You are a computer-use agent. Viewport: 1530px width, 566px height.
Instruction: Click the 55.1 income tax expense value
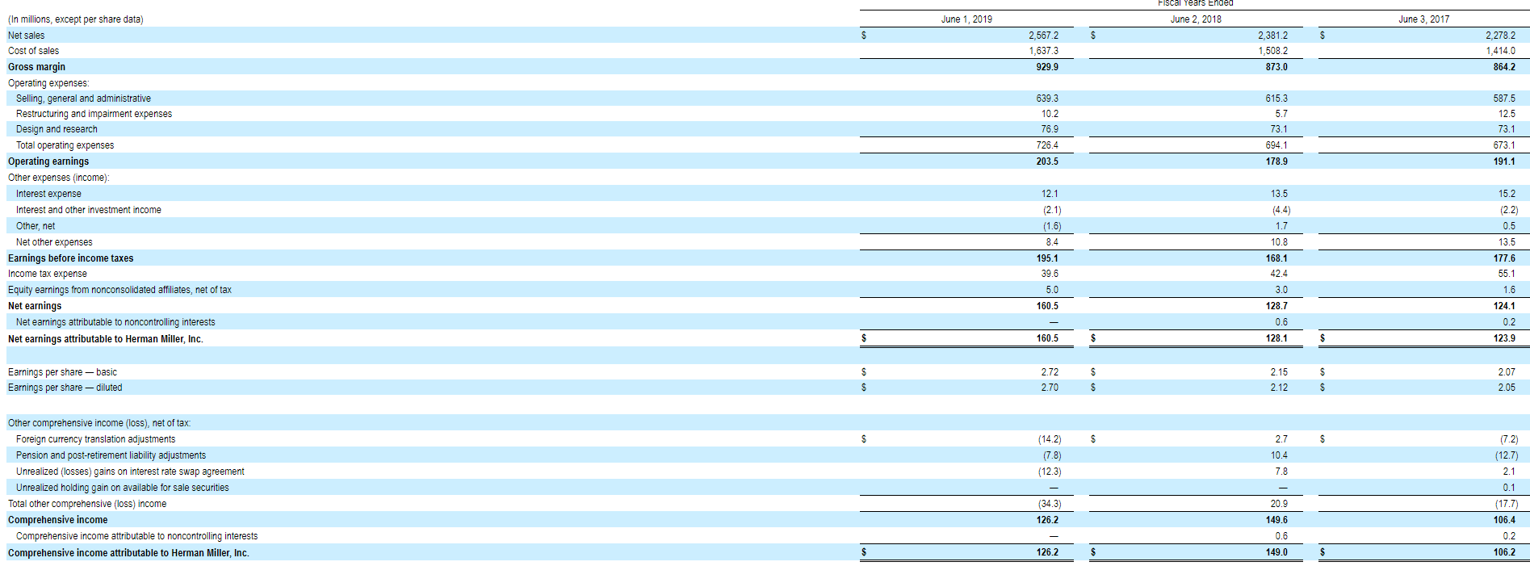[x=1507, y=274]
